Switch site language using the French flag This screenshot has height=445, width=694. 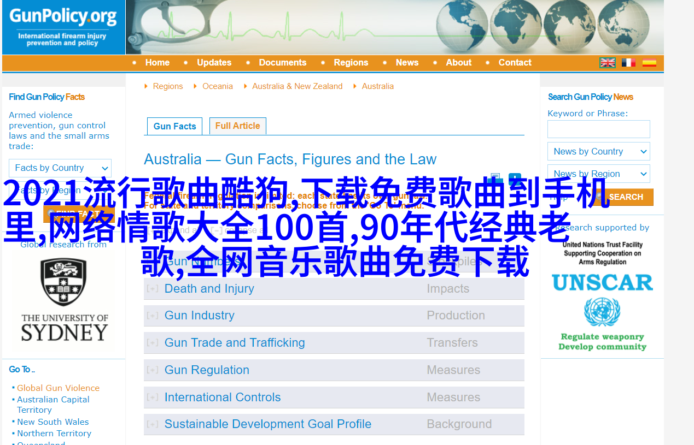pos(628,63)
